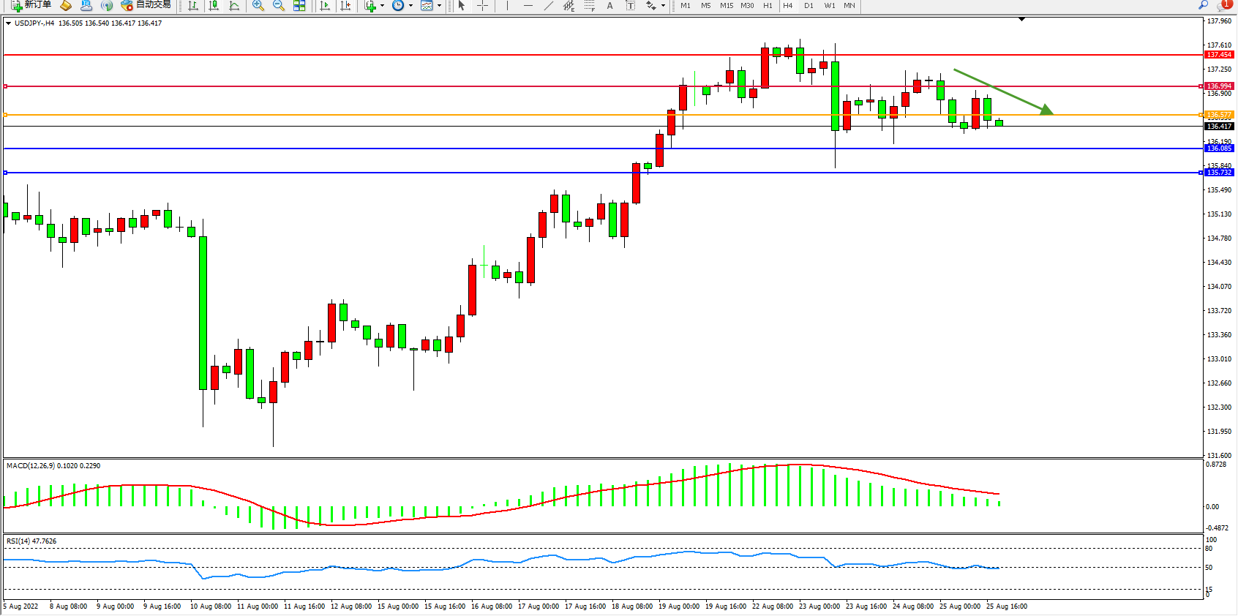
Task: Select the text label (A) tool
Action: [609, 6]
